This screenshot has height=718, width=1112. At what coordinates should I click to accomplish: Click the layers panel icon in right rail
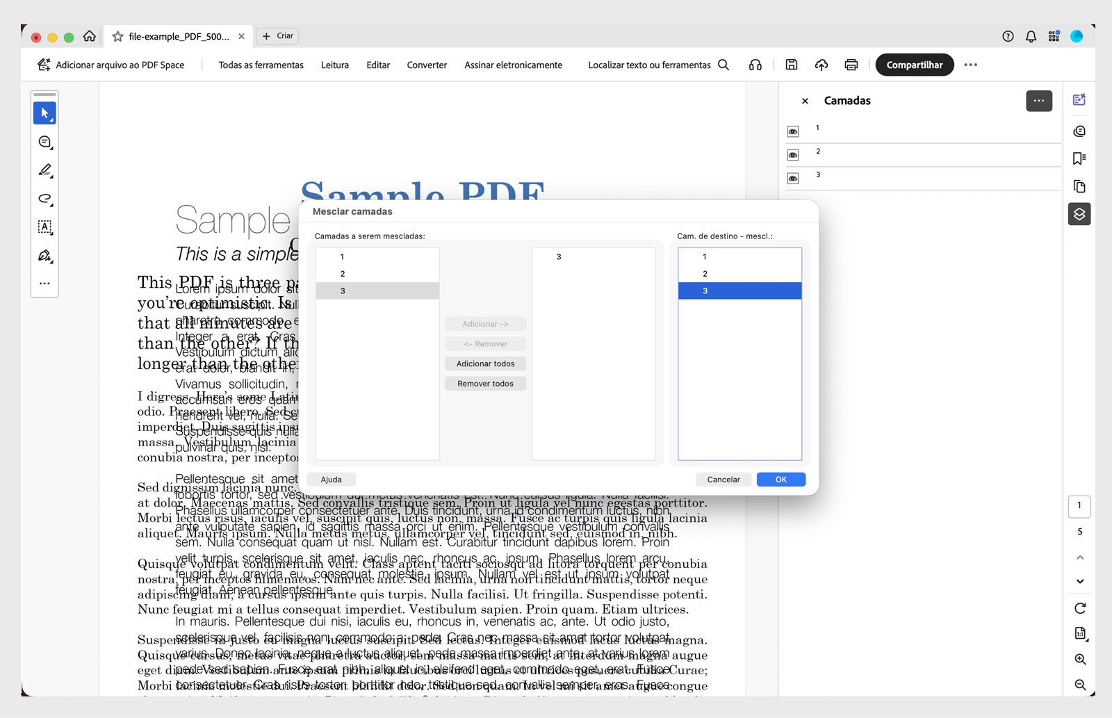(1079, 214)
